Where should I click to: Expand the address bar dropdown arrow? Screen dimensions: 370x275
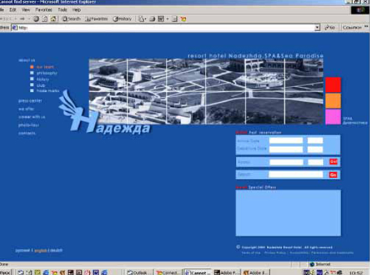click(x=317, y=28)
